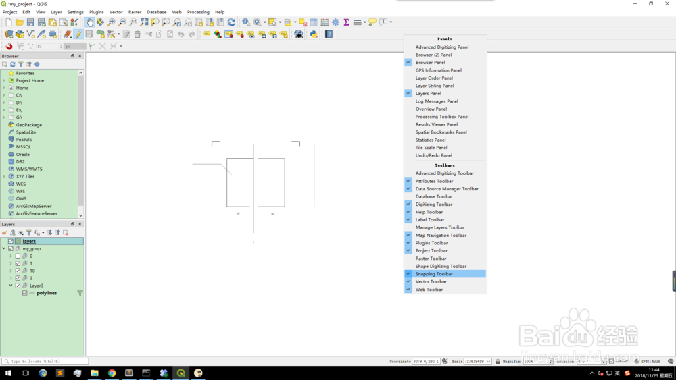The width and height of the screenshot is (676, 380).
Task: Open the Plugins menu
Action: [x=97, y=12]
